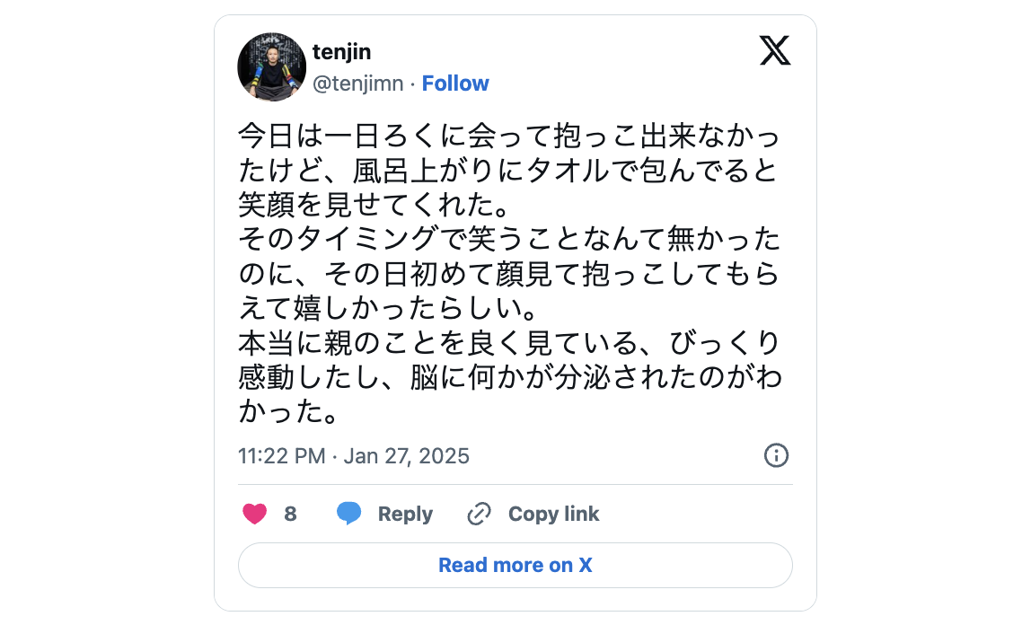Open the @tenjimn handle link
Image resolution: width=1031 pixels, height=625 pixels.
[357, 84]
